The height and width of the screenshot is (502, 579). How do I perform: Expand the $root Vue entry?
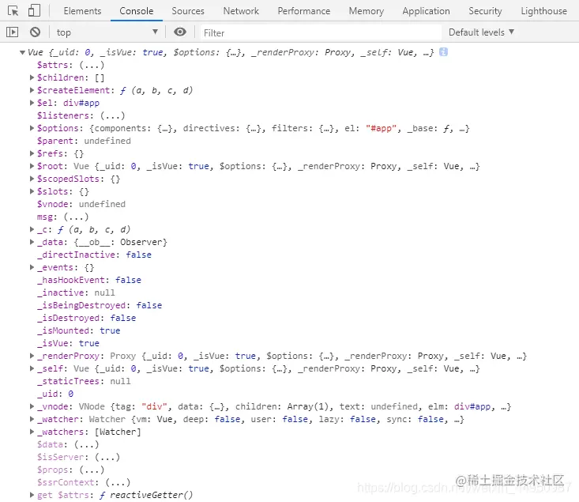(32, 165)
